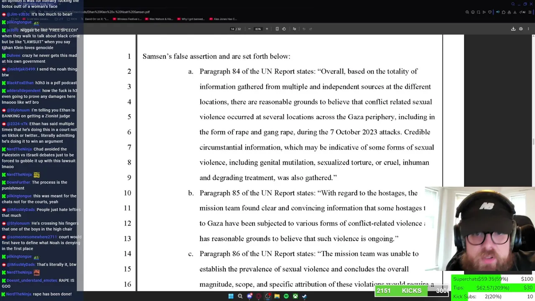
Task: Open the browser extensions cube icon
Action: [504, 12]
